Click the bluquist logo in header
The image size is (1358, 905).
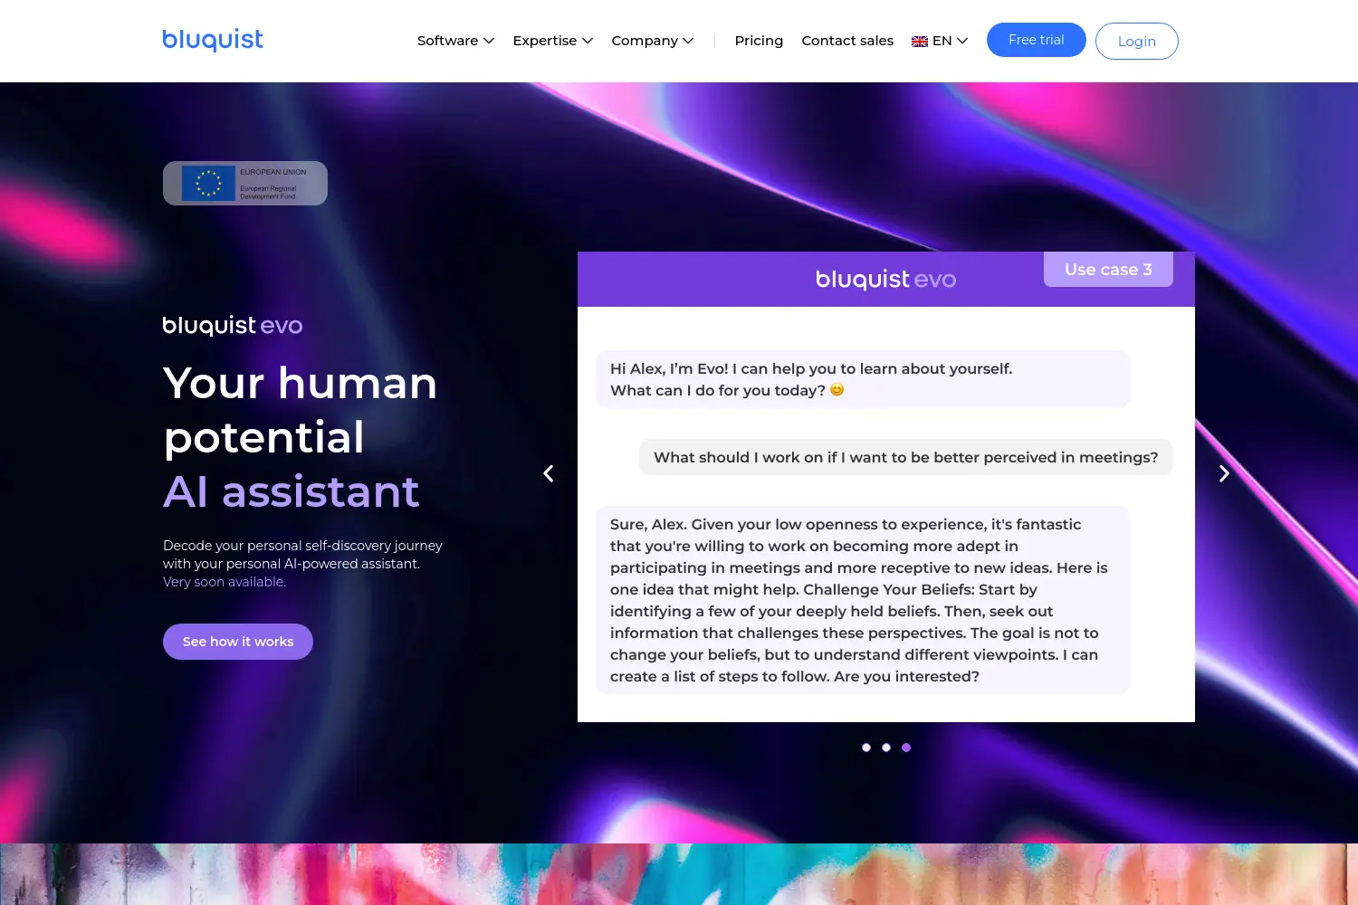tap(213, 40)
